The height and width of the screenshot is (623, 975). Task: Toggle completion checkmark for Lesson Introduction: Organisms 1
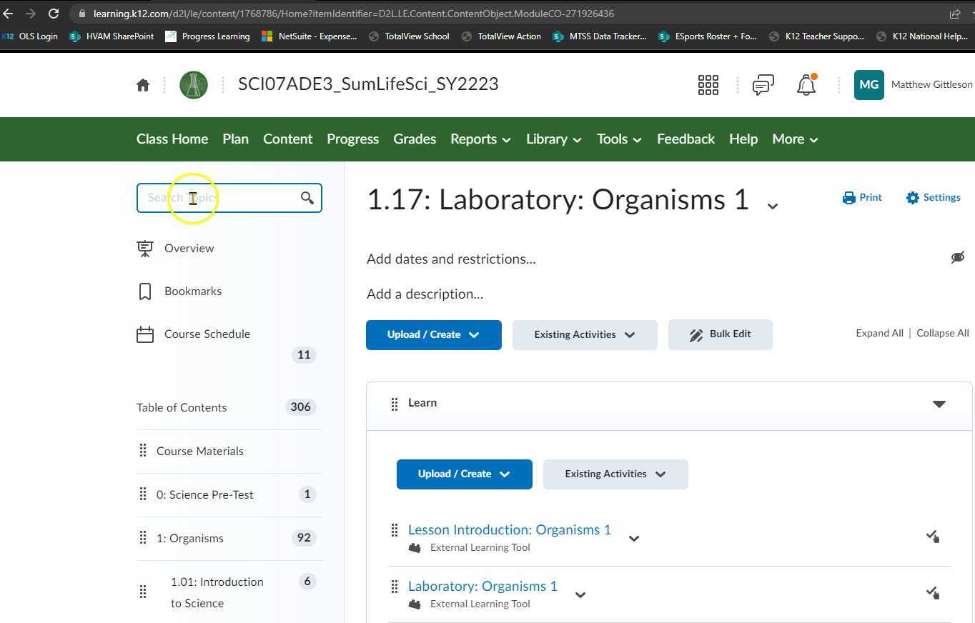click(932, 536)
